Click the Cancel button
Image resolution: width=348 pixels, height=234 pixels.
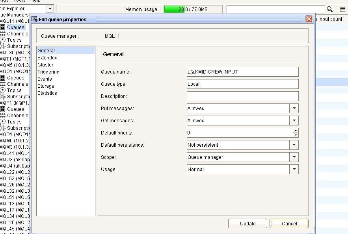289,223
